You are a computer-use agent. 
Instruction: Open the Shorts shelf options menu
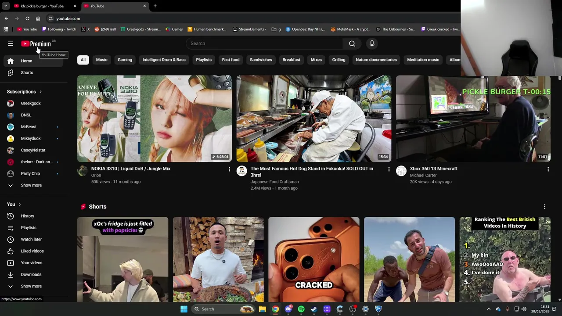click(x=544, y=207)
